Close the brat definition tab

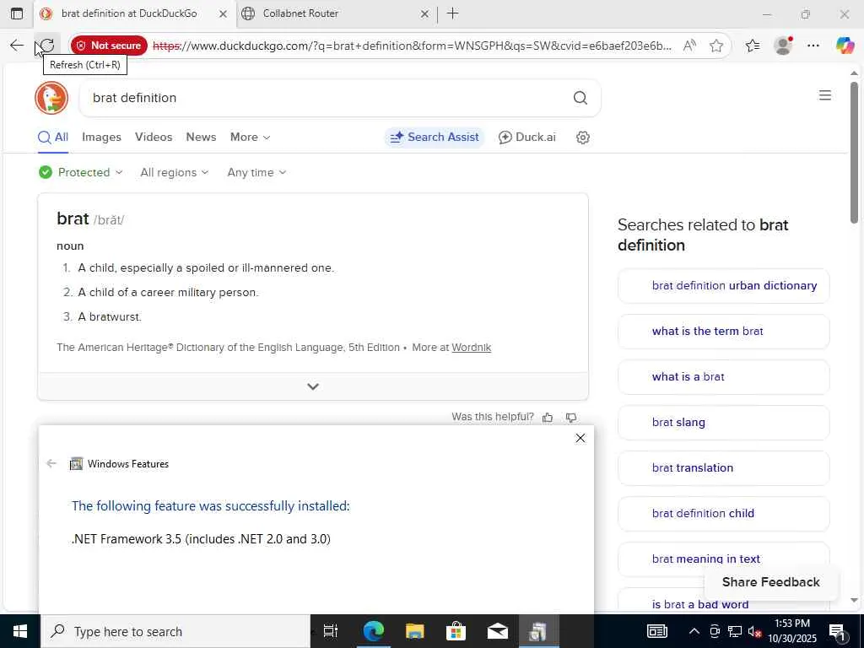coord(223,13)
